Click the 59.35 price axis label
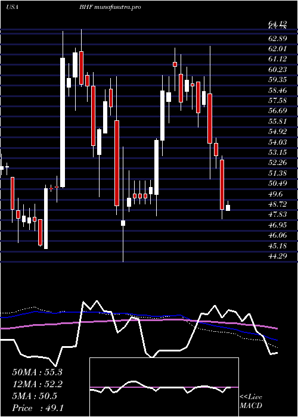Viewport: 298px width, 417px height. point(278,80)
